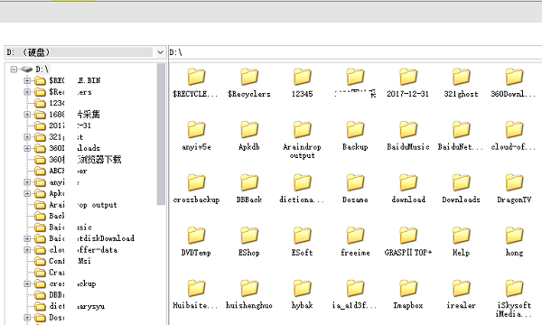Click the huishenghuo folder icon
Image resolution: width=542 pixels, height=325 pixels.
249,288
